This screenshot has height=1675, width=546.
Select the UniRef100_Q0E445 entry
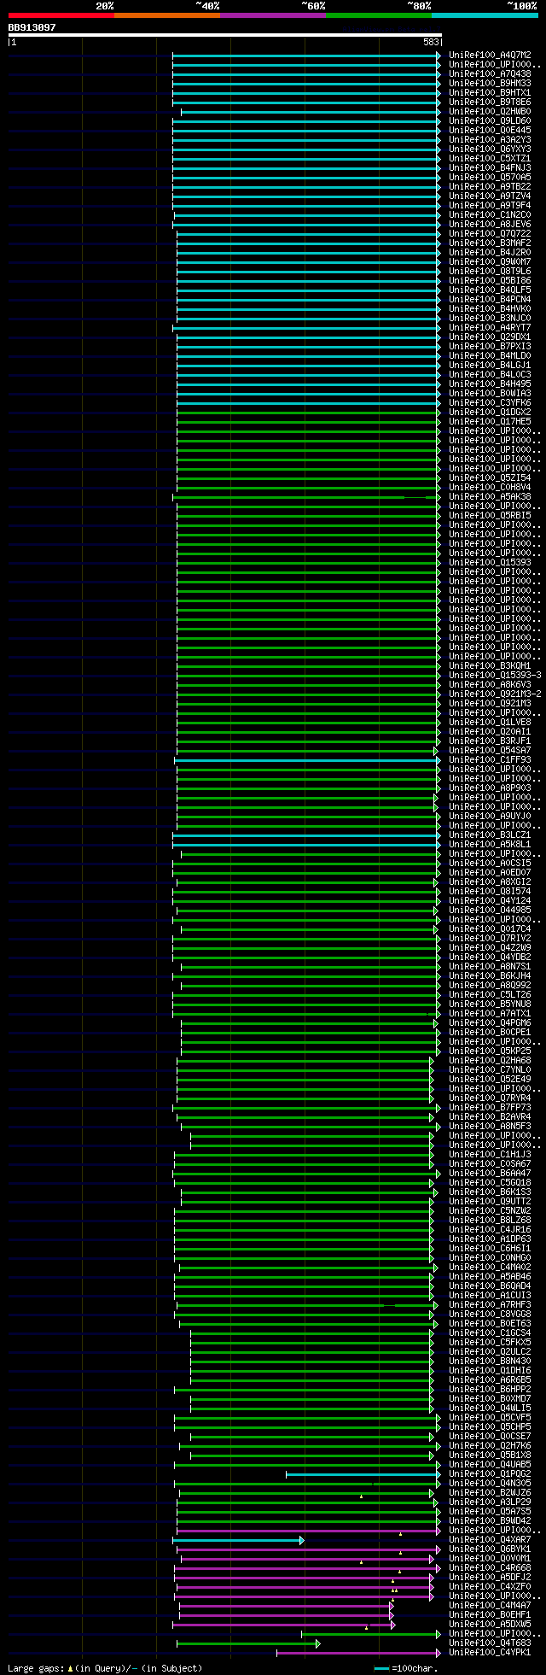coord(490,131)
